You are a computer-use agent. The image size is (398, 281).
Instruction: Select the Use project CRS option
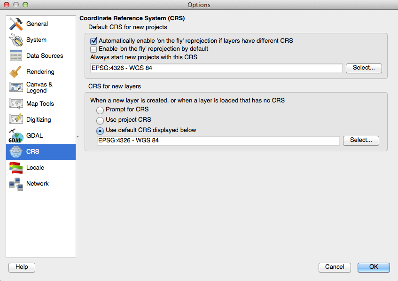point(100,120)
